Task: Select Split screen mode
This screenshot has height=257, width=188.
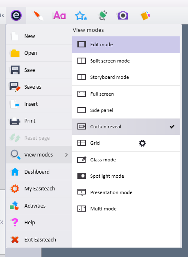Action: tap(126, 61)
